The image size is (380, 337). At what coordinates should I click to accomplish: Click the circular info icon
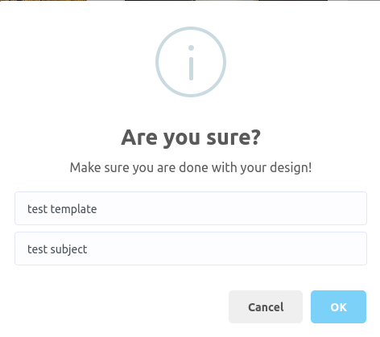191,62
